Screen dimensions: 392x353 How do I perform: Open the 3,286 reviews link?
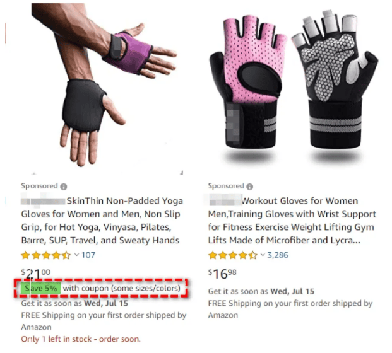point(278,255)
